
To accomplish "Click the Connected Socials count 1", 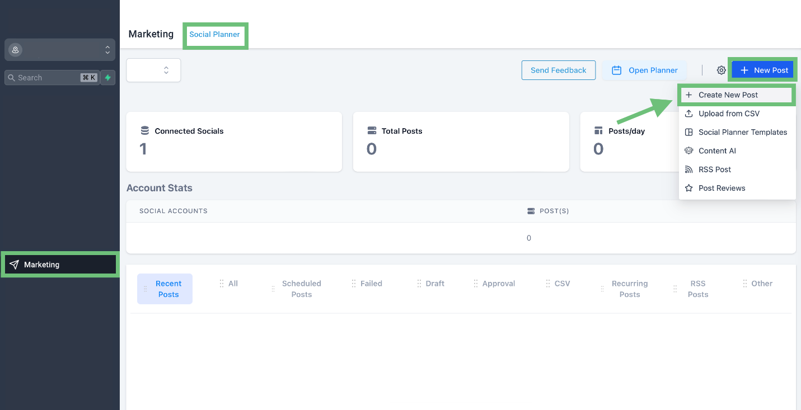I will [143, 149].
